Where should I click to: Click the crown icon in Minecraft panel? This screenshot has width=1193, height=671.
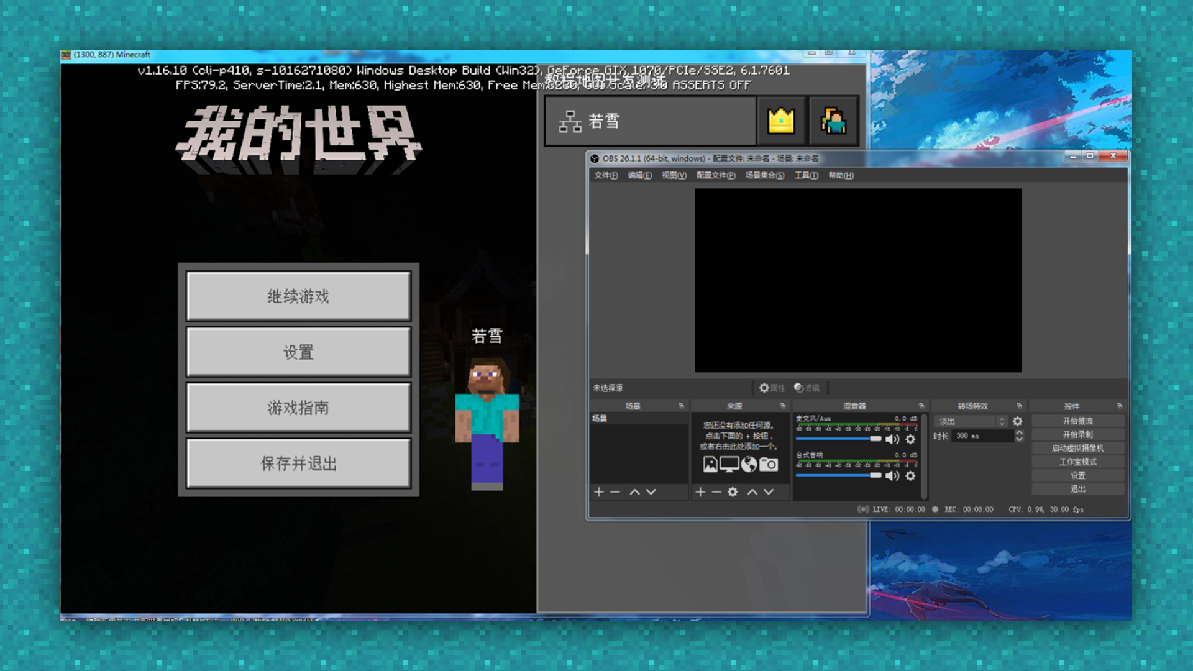(x=781, y=121)
